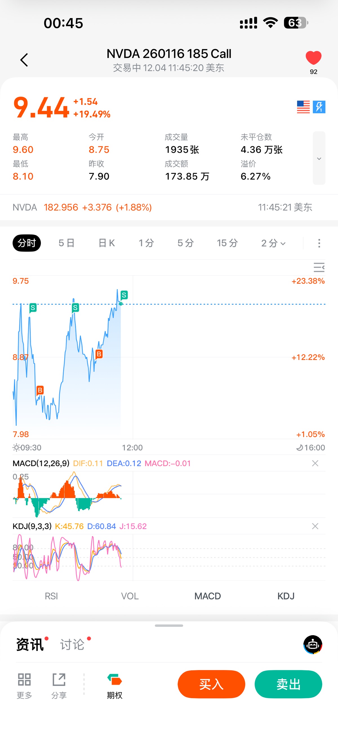338x733 pixels.
Task: Open the 2分 interval dropdown
Action: 273,243
